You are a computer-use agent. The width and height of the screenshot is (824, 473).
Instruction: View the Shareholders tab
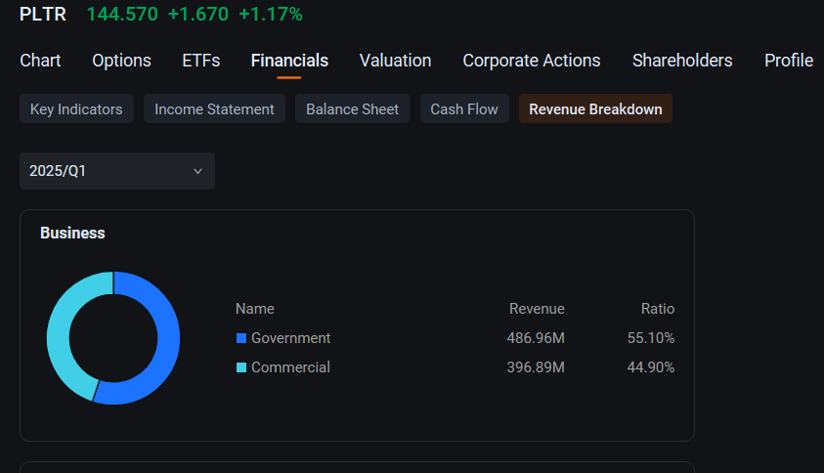tap(682, 61)
